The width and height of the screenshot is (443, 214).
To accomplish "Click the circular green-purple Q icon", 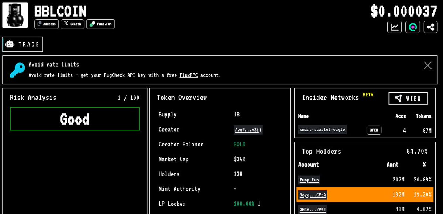I will (x=413, y=27).
